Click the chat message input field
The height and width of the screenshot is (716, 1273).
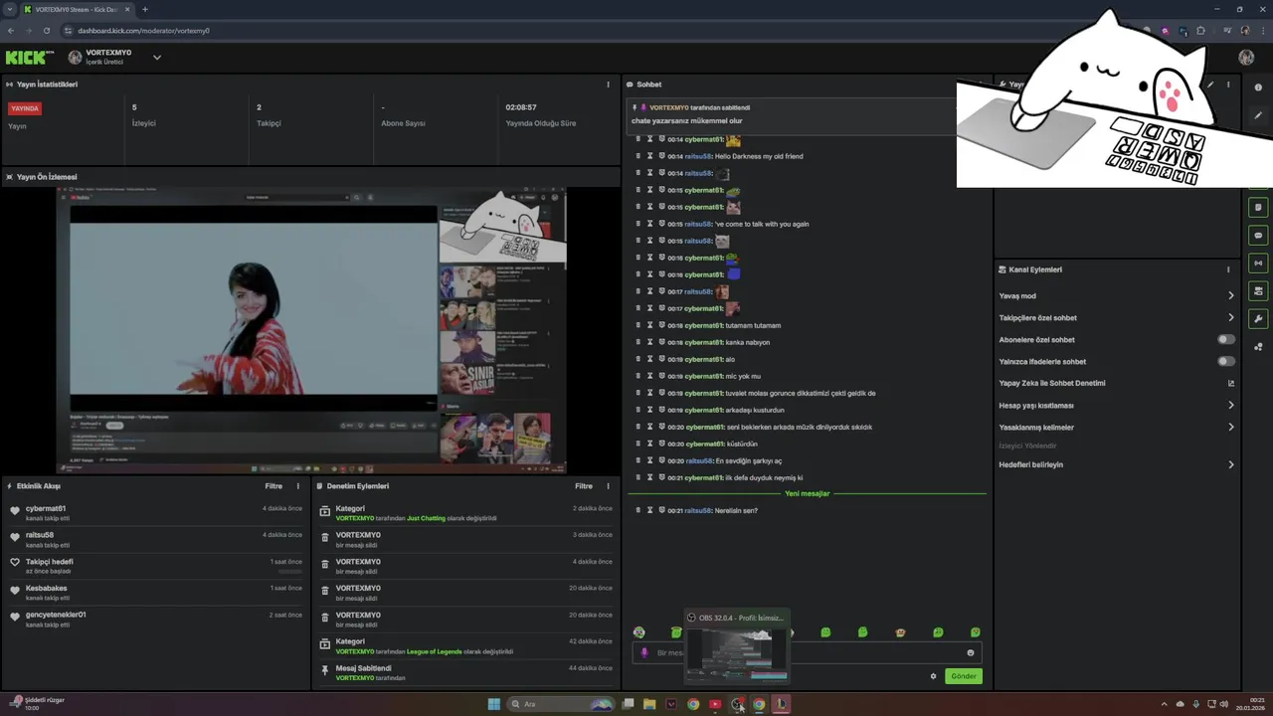807,653
